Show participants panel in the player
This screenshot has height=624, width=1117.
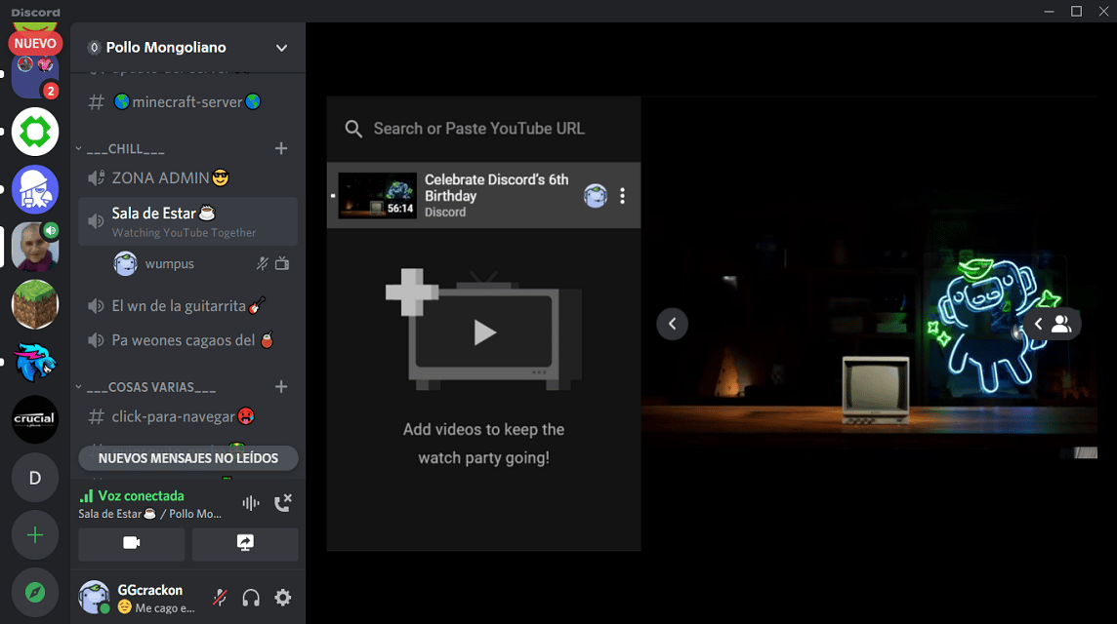click(1053, 324)
